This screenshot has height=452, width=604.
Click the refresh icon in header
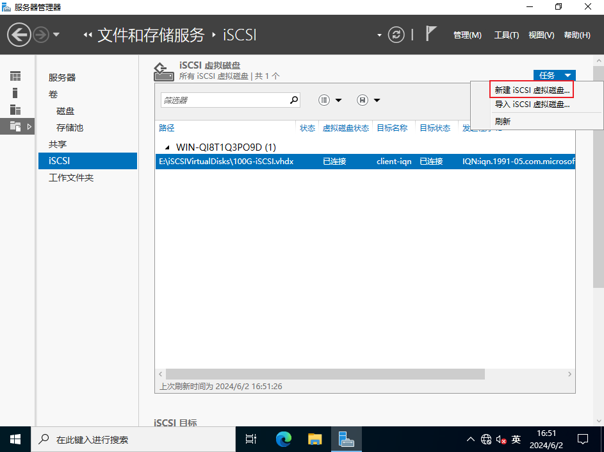pos(397,35)
